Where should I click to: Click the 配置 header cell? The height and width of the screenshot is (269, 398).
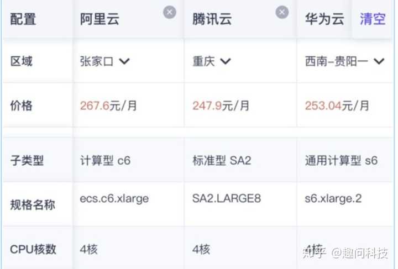tap(23, 20)
